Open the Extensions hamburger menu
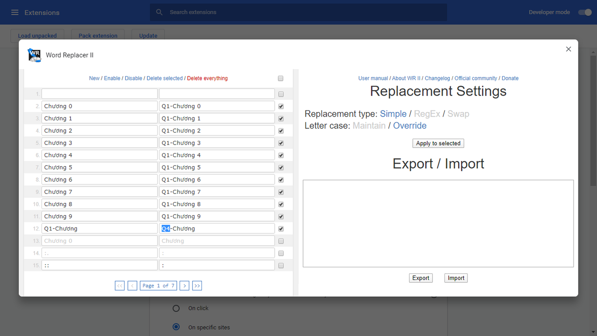This screenshot has width=597, height=336. [x=15, y=13]
